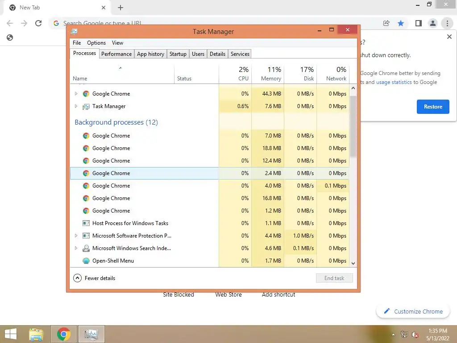Click the muted volume tray icon
Viewport: 457px width, 343px height.
415,335
